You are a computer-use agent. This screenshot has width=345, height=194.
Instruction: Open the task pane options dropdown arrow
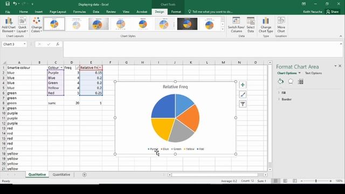pyautogui.click(x=335, y=66)
